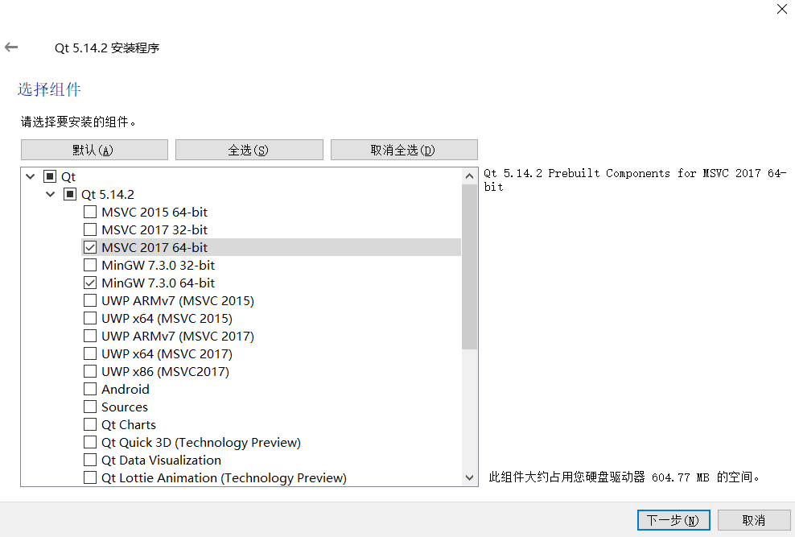Click the 'Qt 5.14.2 安装程序' window title
Image resolution: width=795 pixels, height=537 pixels.
(x=107, y=48)
